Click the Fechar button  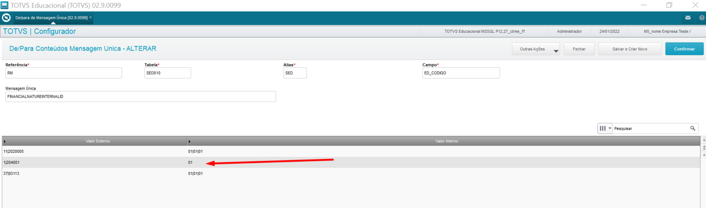[579, 49]
